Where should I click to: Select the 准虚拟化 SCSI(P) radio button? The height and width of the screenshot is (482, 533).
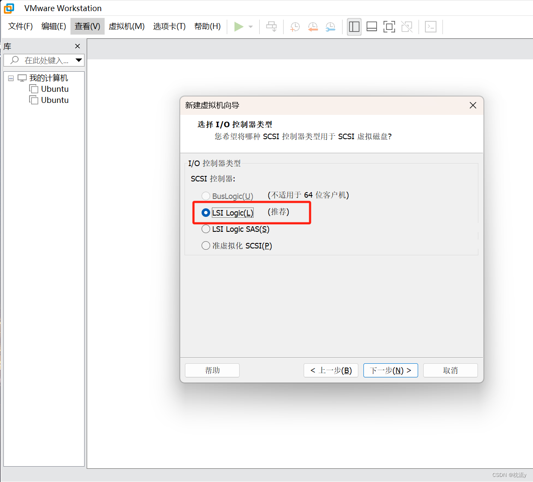coord(206,245)
